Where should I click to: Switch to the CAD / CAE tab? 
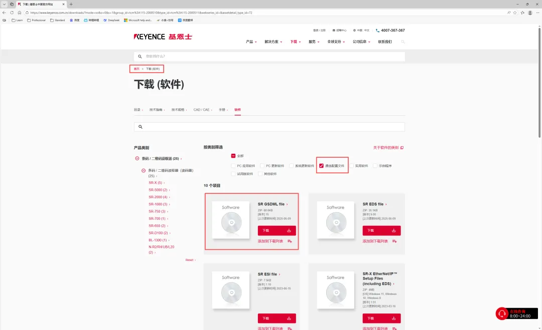tap(203, 110)
